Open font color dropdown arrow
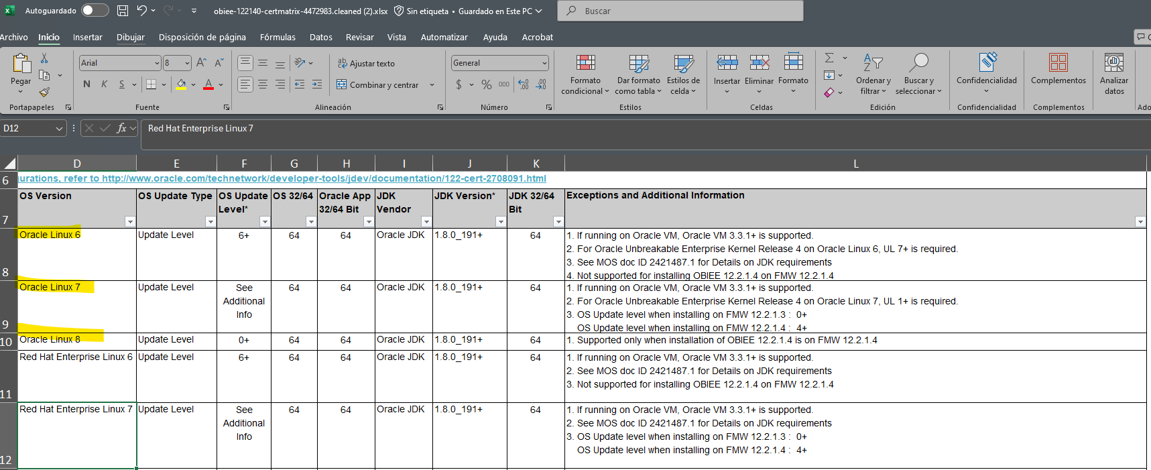1151x470 pixels. (221, 85)
